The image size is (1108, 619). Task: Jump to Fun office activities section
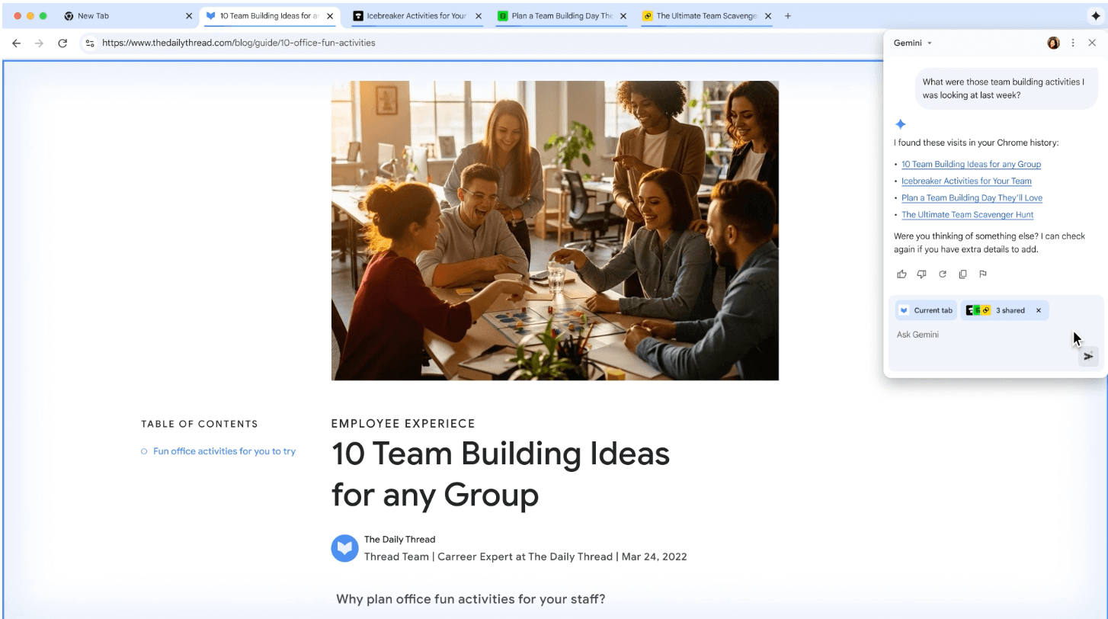point(224,451)
